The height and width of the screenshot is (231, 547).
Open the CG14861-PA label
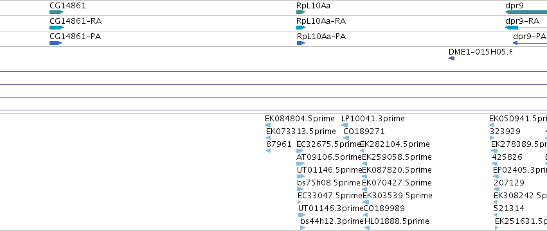75,36
